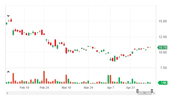The image size is (174, 99).
Task: Click the Mar 24 date label
Action: 88,88
